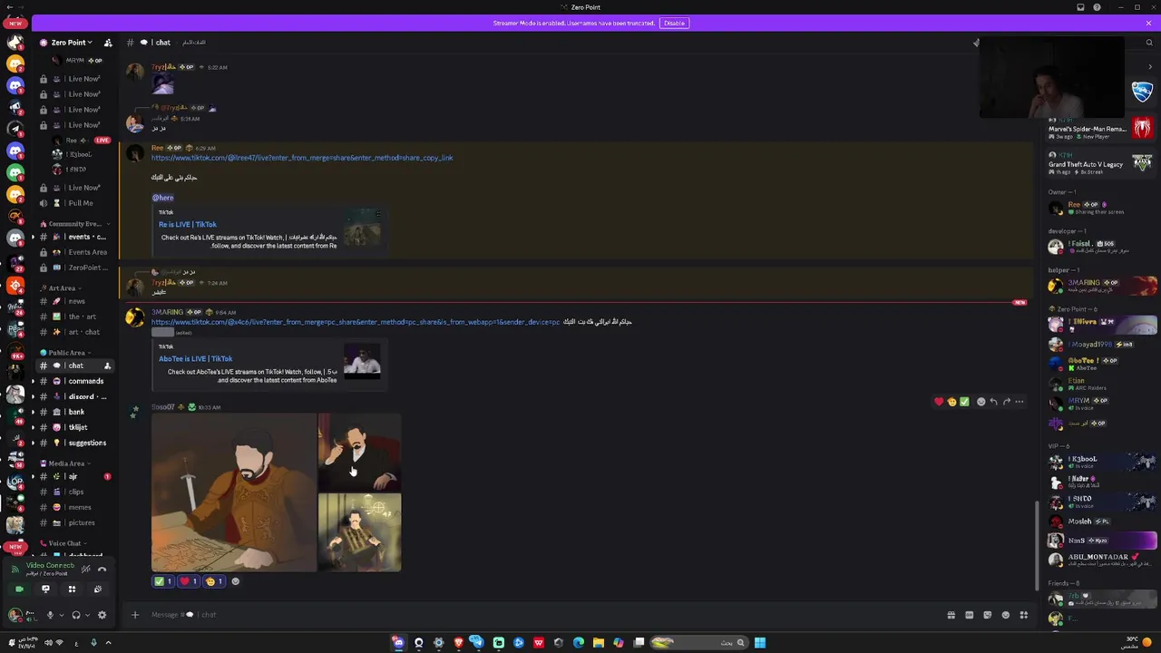Click add reaction on hover toolbar
Viewport: 1161px width, 653px height.
[x=981, y=402]
